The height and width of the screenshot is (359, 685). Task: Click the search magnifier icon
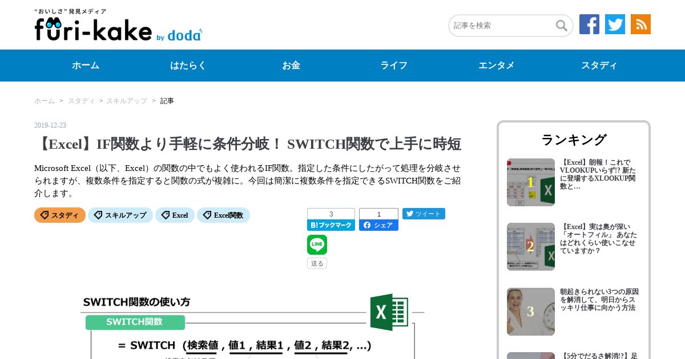pyautogui.click(x=562, y=26)
